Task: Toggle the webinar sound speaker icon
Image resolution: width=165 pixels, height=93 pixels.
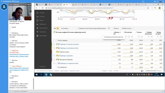Action: click(155, 2)
